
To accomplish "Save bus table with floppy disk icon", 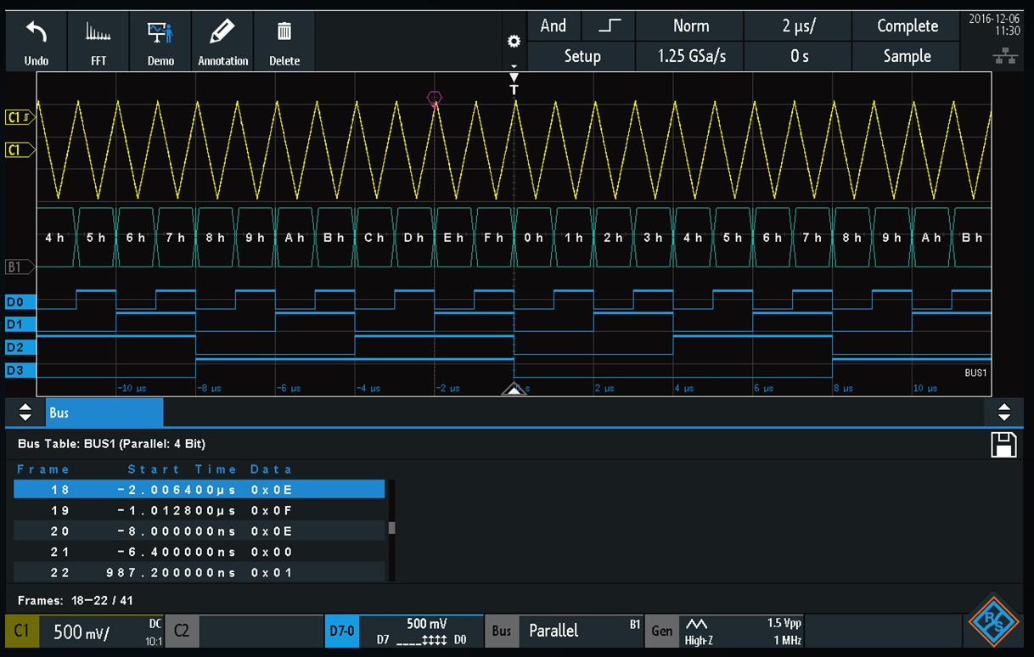I will [x=1003, y=445].
